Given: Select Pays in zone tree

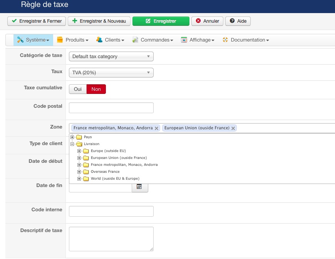Looking at the screenshot, I should pos(88,137).
